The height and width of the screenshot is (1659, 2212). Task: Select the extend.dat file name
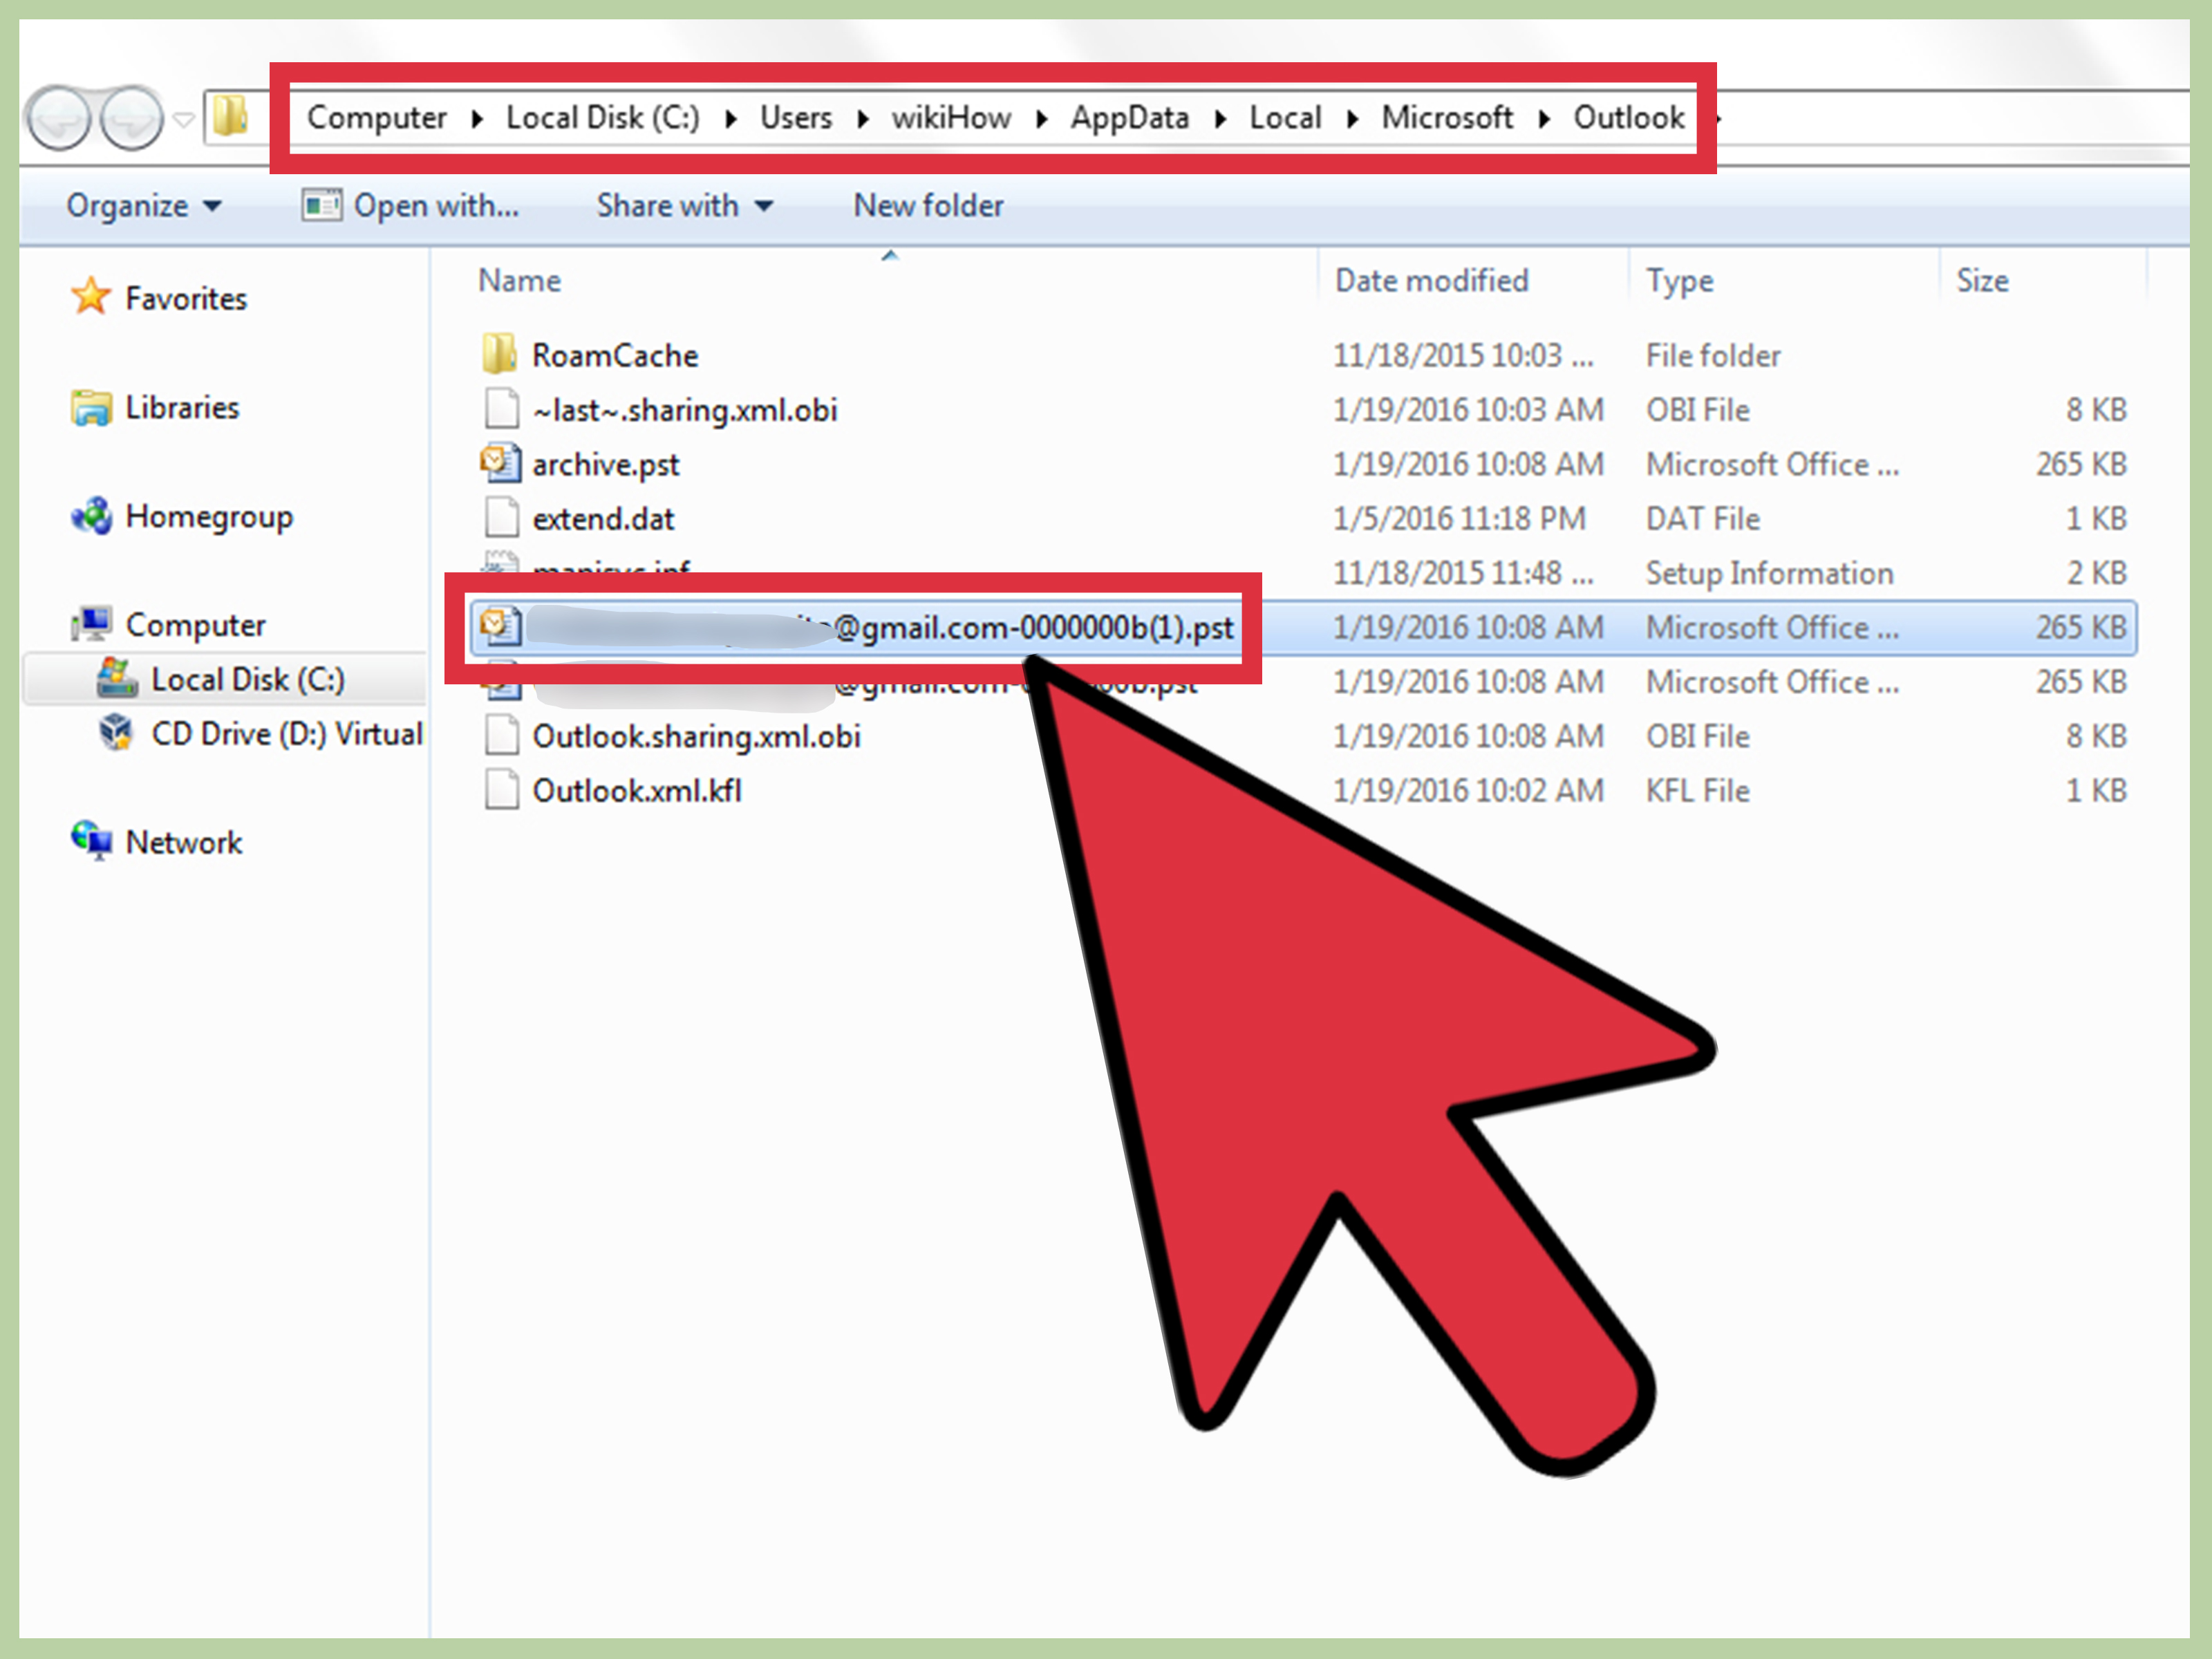[603, 519]
